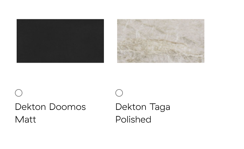Click the "Dekton Doomos Matt" label text
Viewport: 244px width, 149px height.
(x=50, y=113)
